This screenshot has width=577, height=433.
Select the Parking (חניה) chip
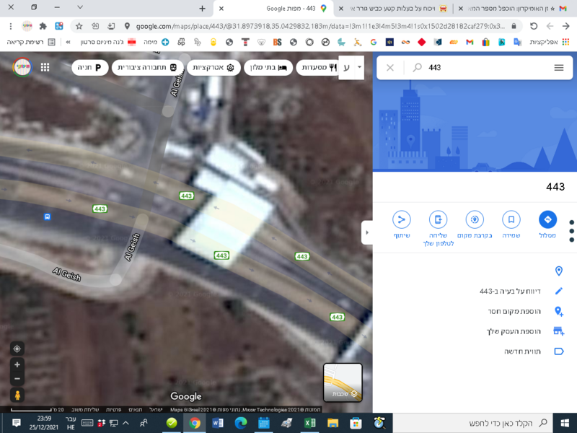tap(89, 67)
